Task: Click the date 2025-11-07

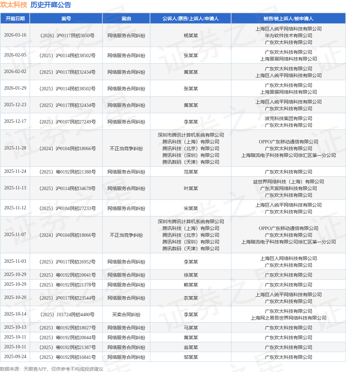Action: coord(15,234)
